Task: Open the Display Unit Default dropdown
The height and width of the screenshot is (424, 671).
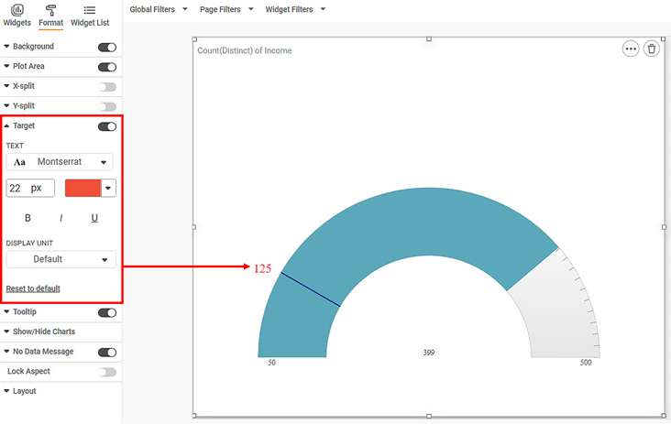Action: click(60, 259)
